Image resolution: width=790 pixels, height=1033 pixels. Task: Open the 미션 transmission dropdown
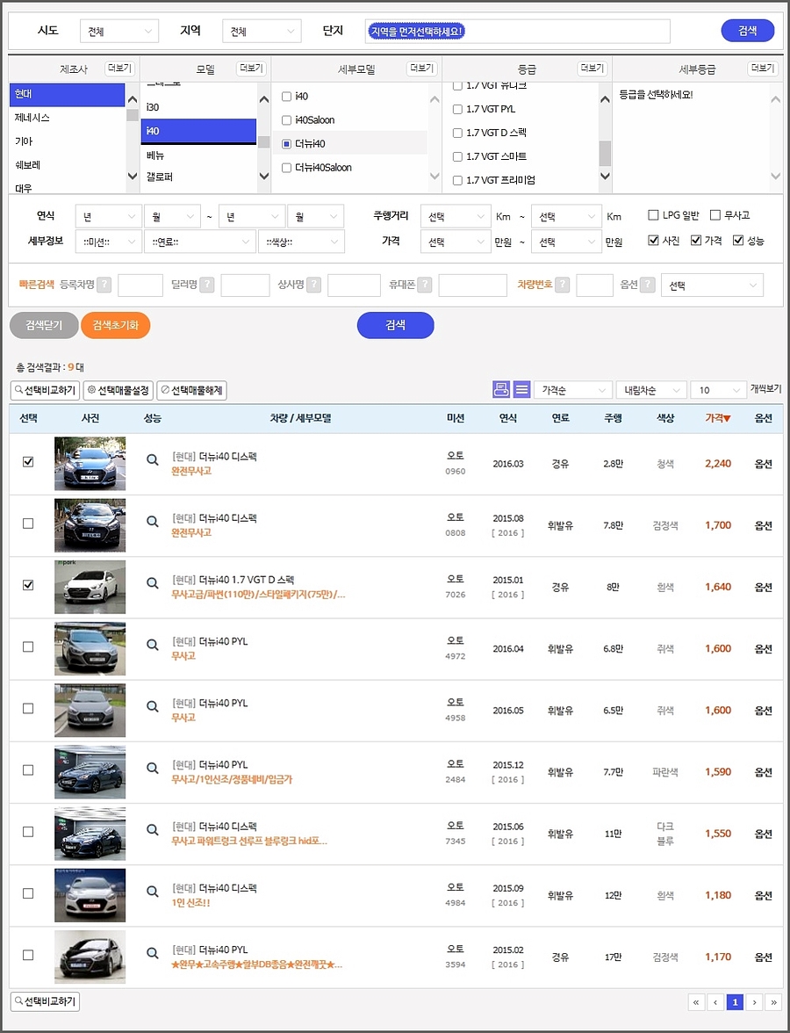109,242
